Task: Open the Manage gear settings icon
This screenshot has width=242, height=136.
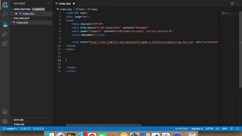Action: coord(5,122)
